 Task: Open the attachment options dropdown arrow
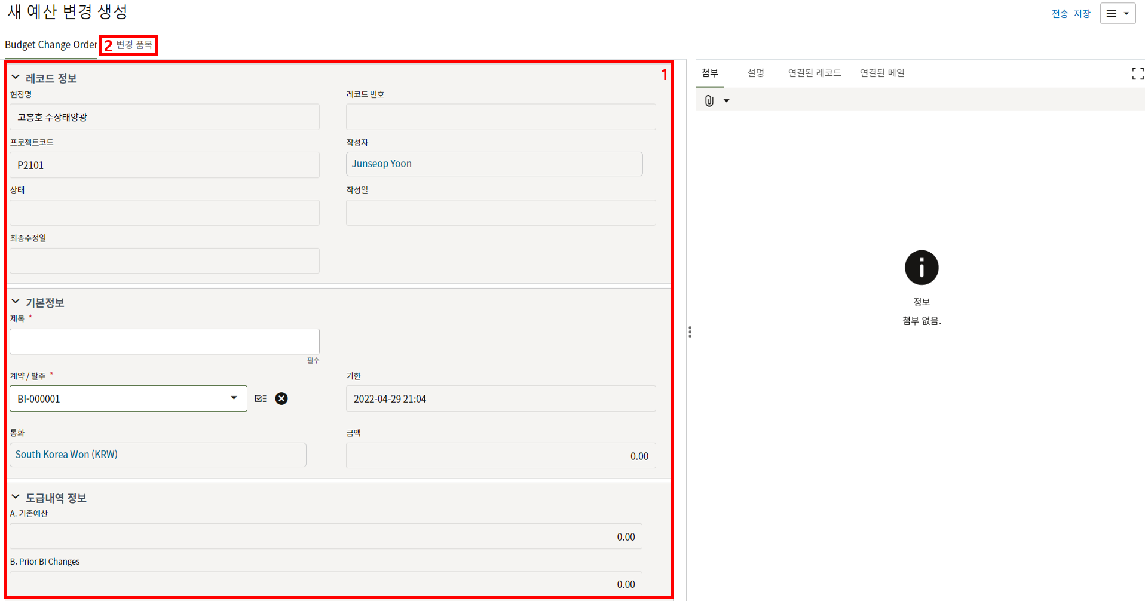click(727, 101)
